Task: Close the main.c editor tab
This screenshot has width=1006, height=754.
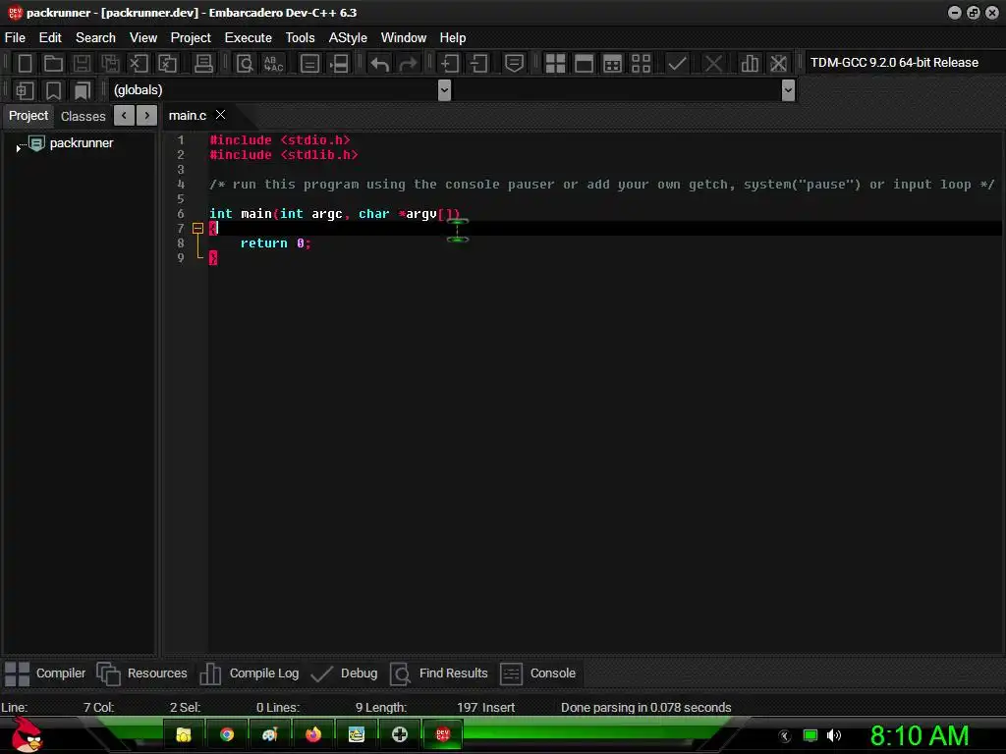Action: (x=221, y=115)
